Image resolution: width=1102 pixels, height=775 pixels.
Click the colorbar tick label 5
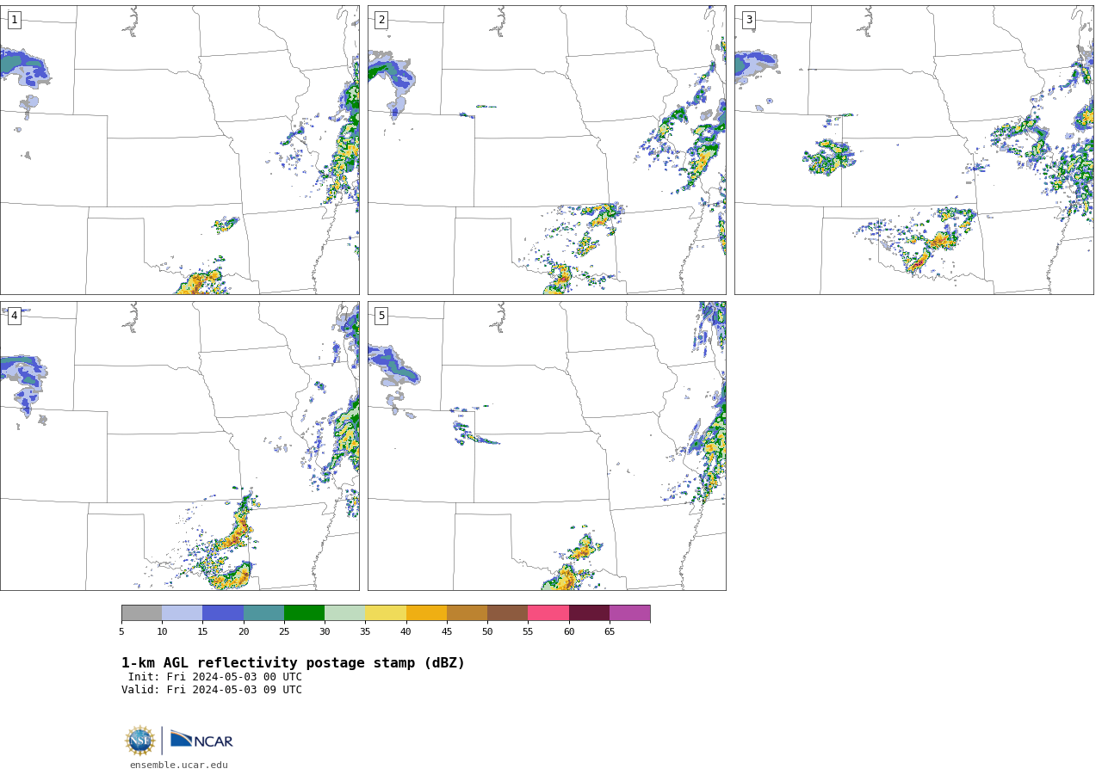tap(121, 631)
